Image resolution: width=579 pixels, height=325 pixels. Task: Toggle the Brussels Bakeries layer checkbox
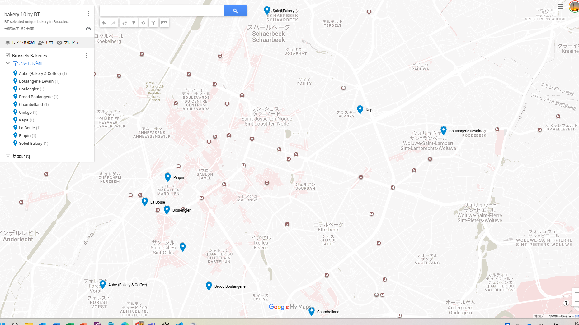8,55
